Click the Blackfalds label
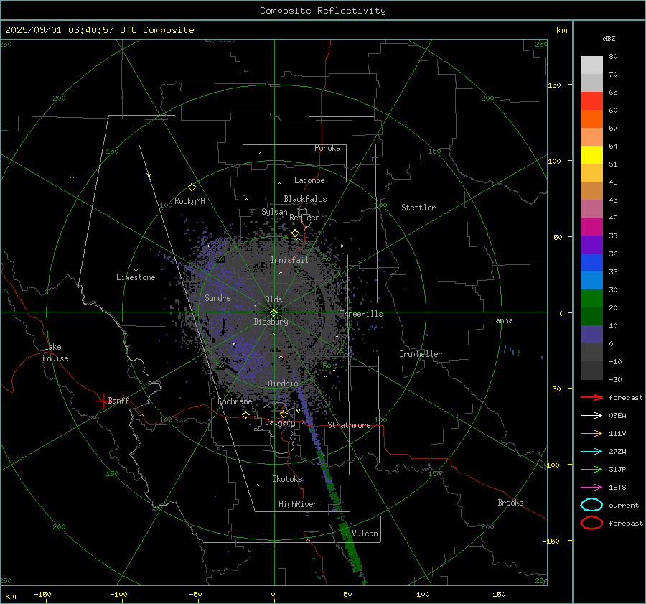 pos(305,199)
